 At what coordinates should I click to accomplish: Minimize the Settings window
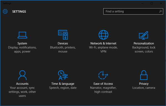[x=142, y=3]
